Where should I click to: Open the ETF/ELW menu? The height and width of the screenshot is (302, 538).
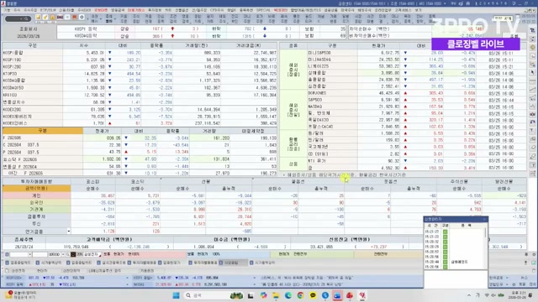(48, 10)
